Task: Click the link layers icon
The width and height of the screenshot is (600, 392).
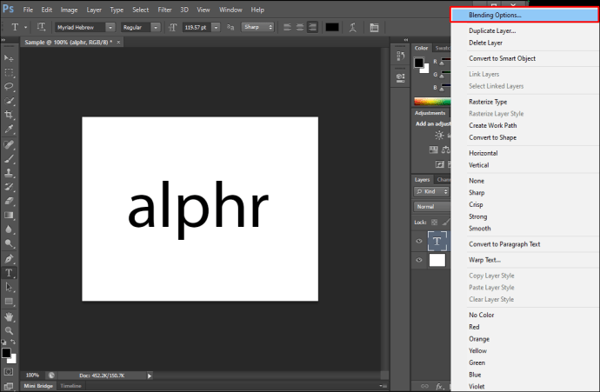Action: (x=424, y=386)
